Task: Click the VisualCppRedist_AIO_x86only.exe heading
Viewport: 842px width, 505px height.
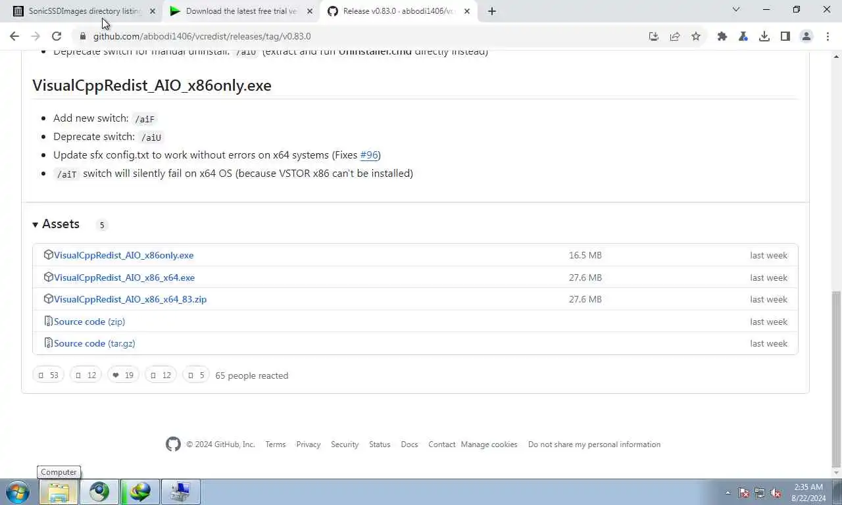Action: pyautogui.click(x=152, y=85)
